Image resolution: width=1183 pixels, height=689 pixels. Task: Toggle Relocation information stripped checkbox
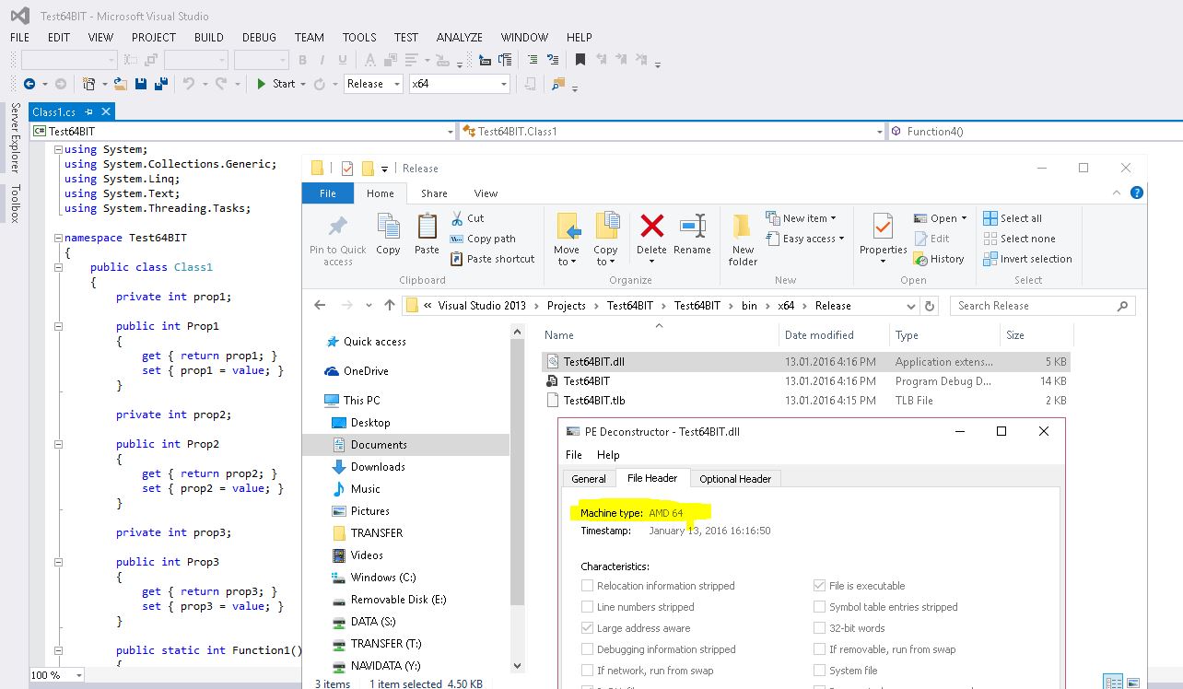pyautogui.click(x=588, y=586)
